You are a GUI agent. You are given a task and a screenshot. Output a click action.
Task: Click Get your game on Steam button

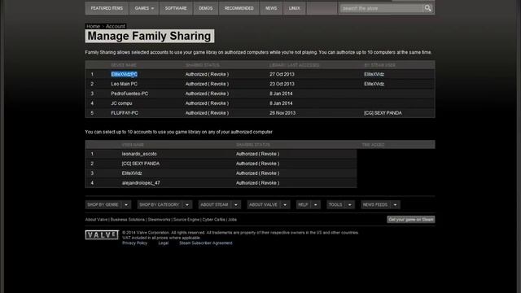[x=410, y=219]
